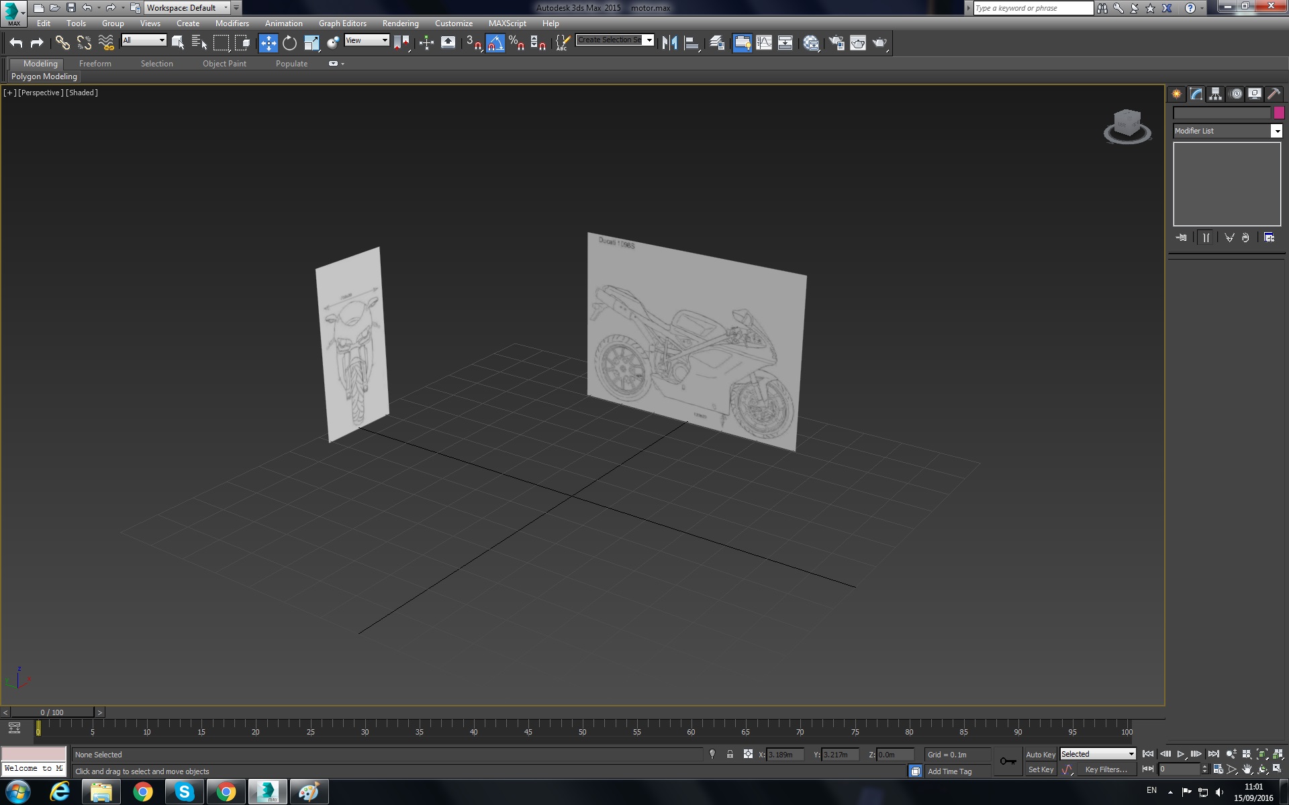The image size is (1289, 805).
Task: Open the Modifiers menu
Action: click(x=232, y=23)
